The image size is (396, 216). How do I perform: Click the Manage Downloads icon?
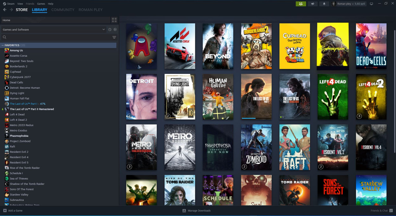pyautogui.click(x=184, y=211)
